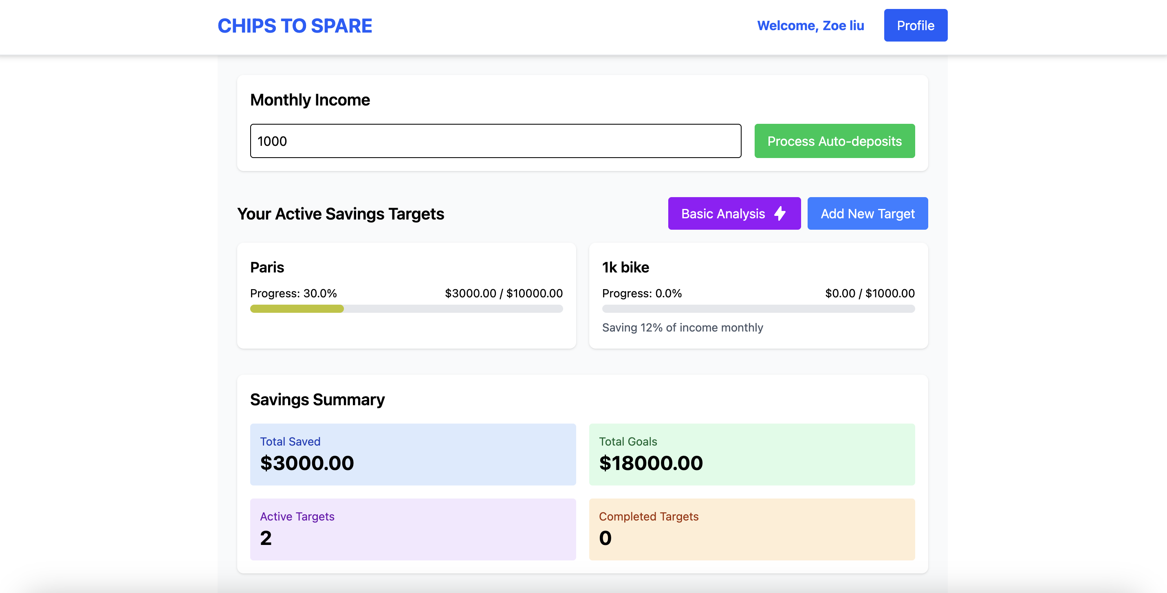The height and width of the screenshot is (593, 1167).
Task: Focus the Monthly Income input field
Action: pos(495,141)
